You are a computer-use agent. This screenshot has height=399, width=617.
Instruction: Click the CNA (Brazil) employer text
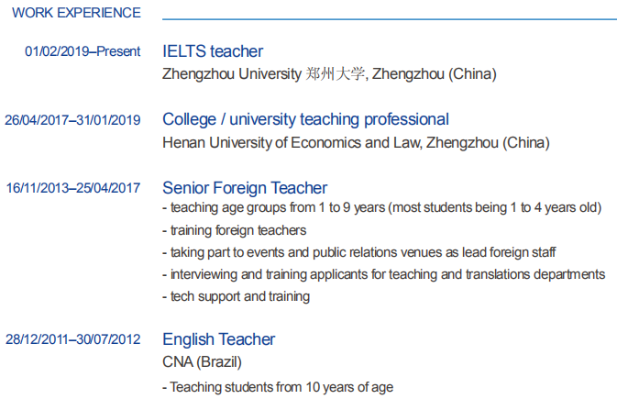click(x=202, y=362)
